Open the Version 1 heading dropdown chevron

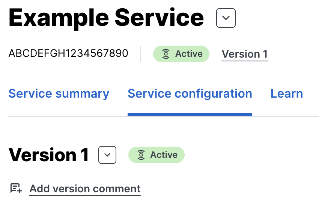click(107, 155)
